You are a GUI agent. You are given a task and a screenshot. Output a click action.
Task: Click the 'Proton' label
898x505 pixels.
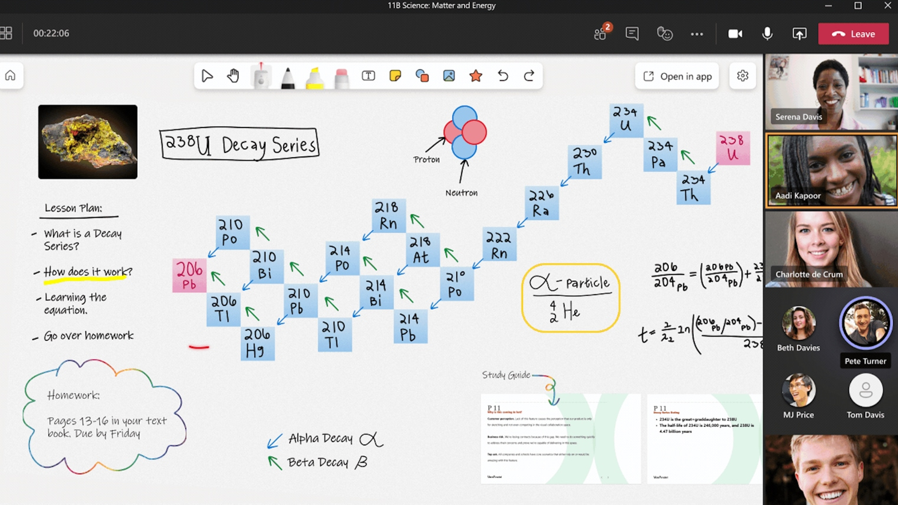point(426,160)
